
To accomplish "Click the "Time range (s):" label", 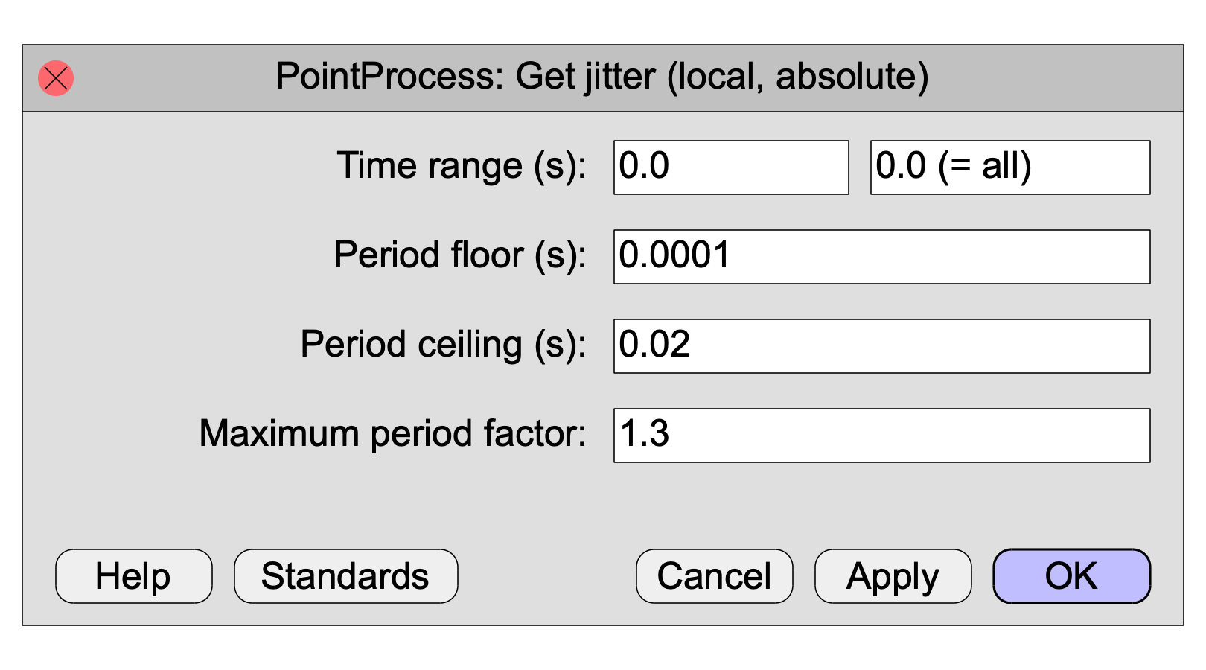I will coord(462,166).
